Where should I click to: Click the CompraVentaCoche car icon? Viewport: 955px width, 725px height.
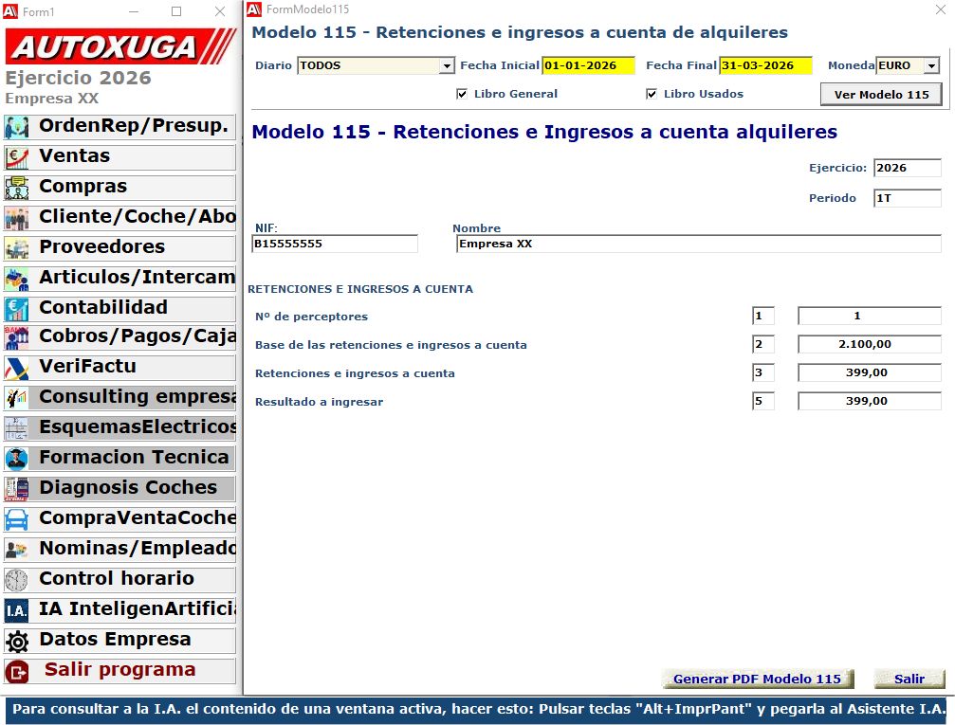(x=17, y=519)
